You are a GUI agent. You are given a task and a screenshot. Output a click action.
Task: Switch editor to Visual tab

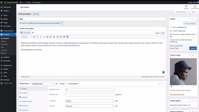[157, 33]
